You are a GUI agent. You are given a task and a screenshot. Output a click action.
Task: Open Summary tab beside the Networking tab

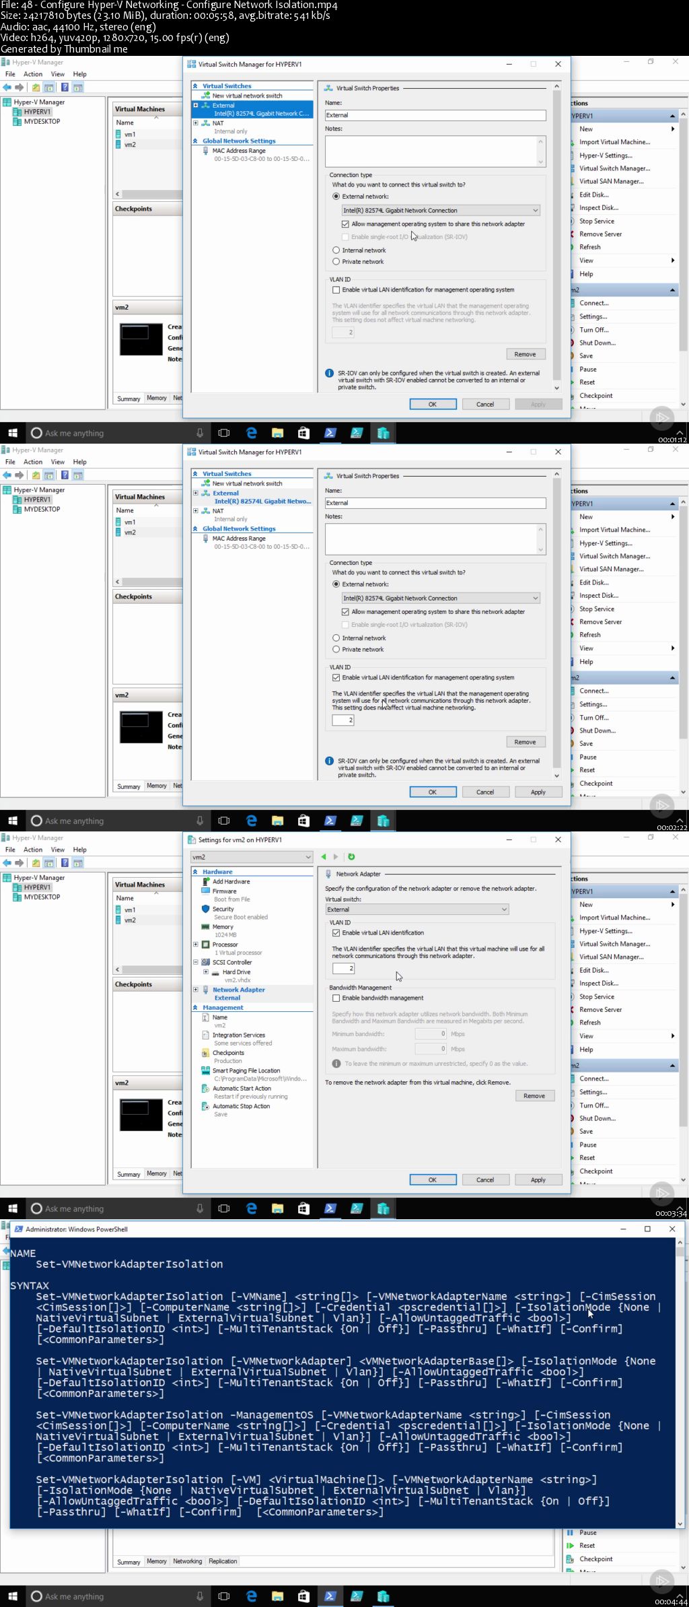[x=129, y=1562]
